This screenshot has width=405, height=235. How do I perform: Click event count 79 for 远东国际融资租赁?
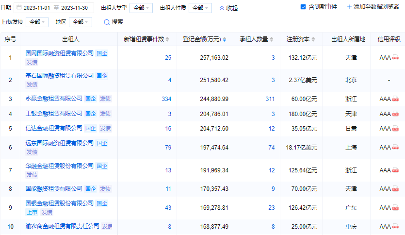[168, 148]
